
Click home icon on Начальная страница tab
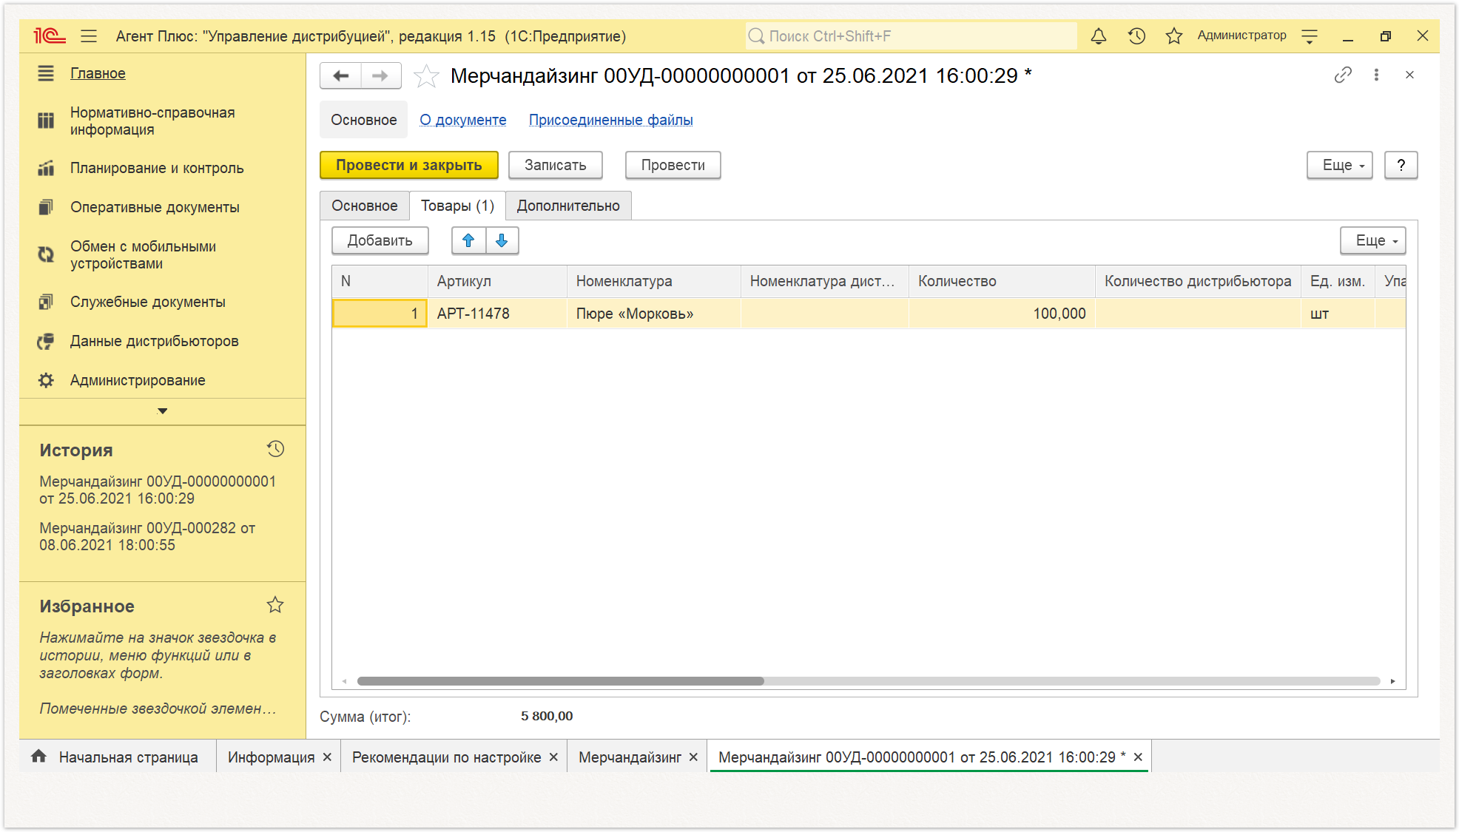point(38,756)
